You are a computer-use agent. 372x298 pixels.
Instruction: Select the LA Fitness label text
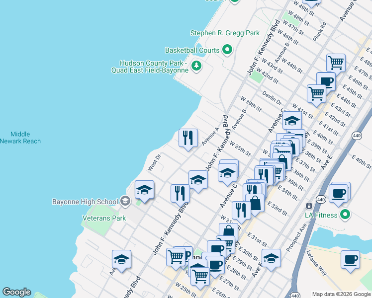(321, 215)
